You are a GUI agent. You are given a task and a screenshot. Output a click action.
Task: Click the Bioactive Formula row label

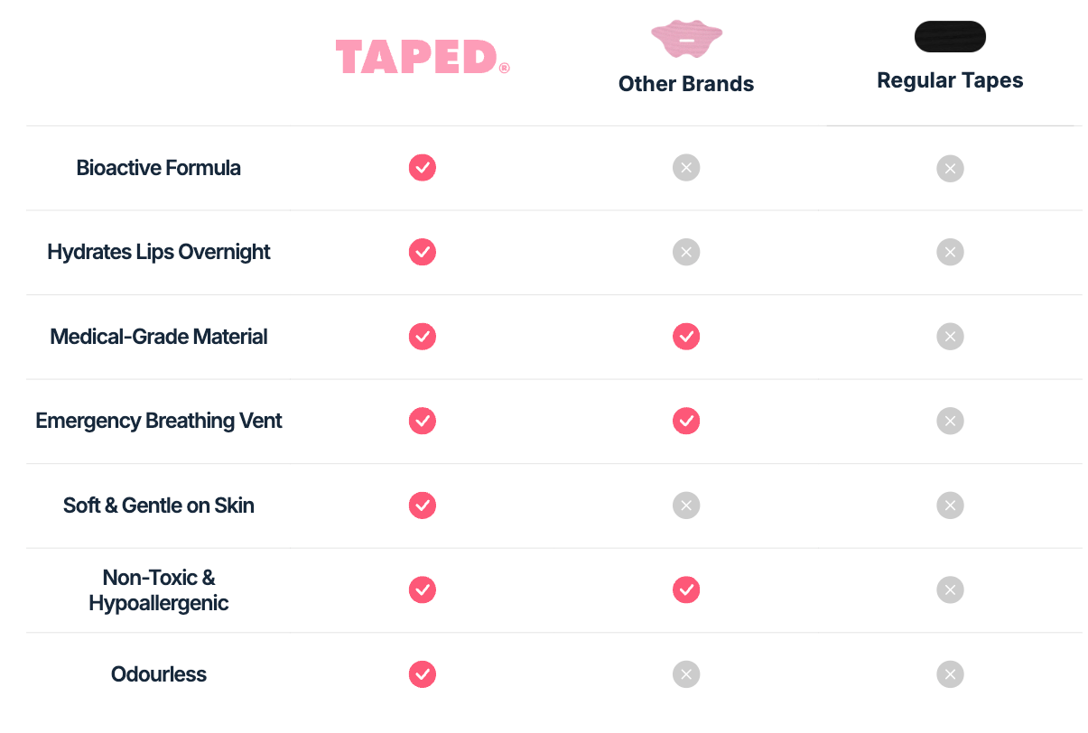(159, 168)
